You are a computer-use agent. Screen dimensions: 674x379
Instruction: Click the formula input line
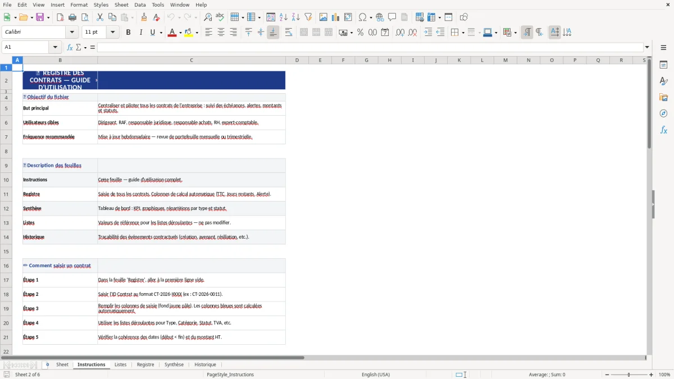pyautogui.click(x=370, y=47)
